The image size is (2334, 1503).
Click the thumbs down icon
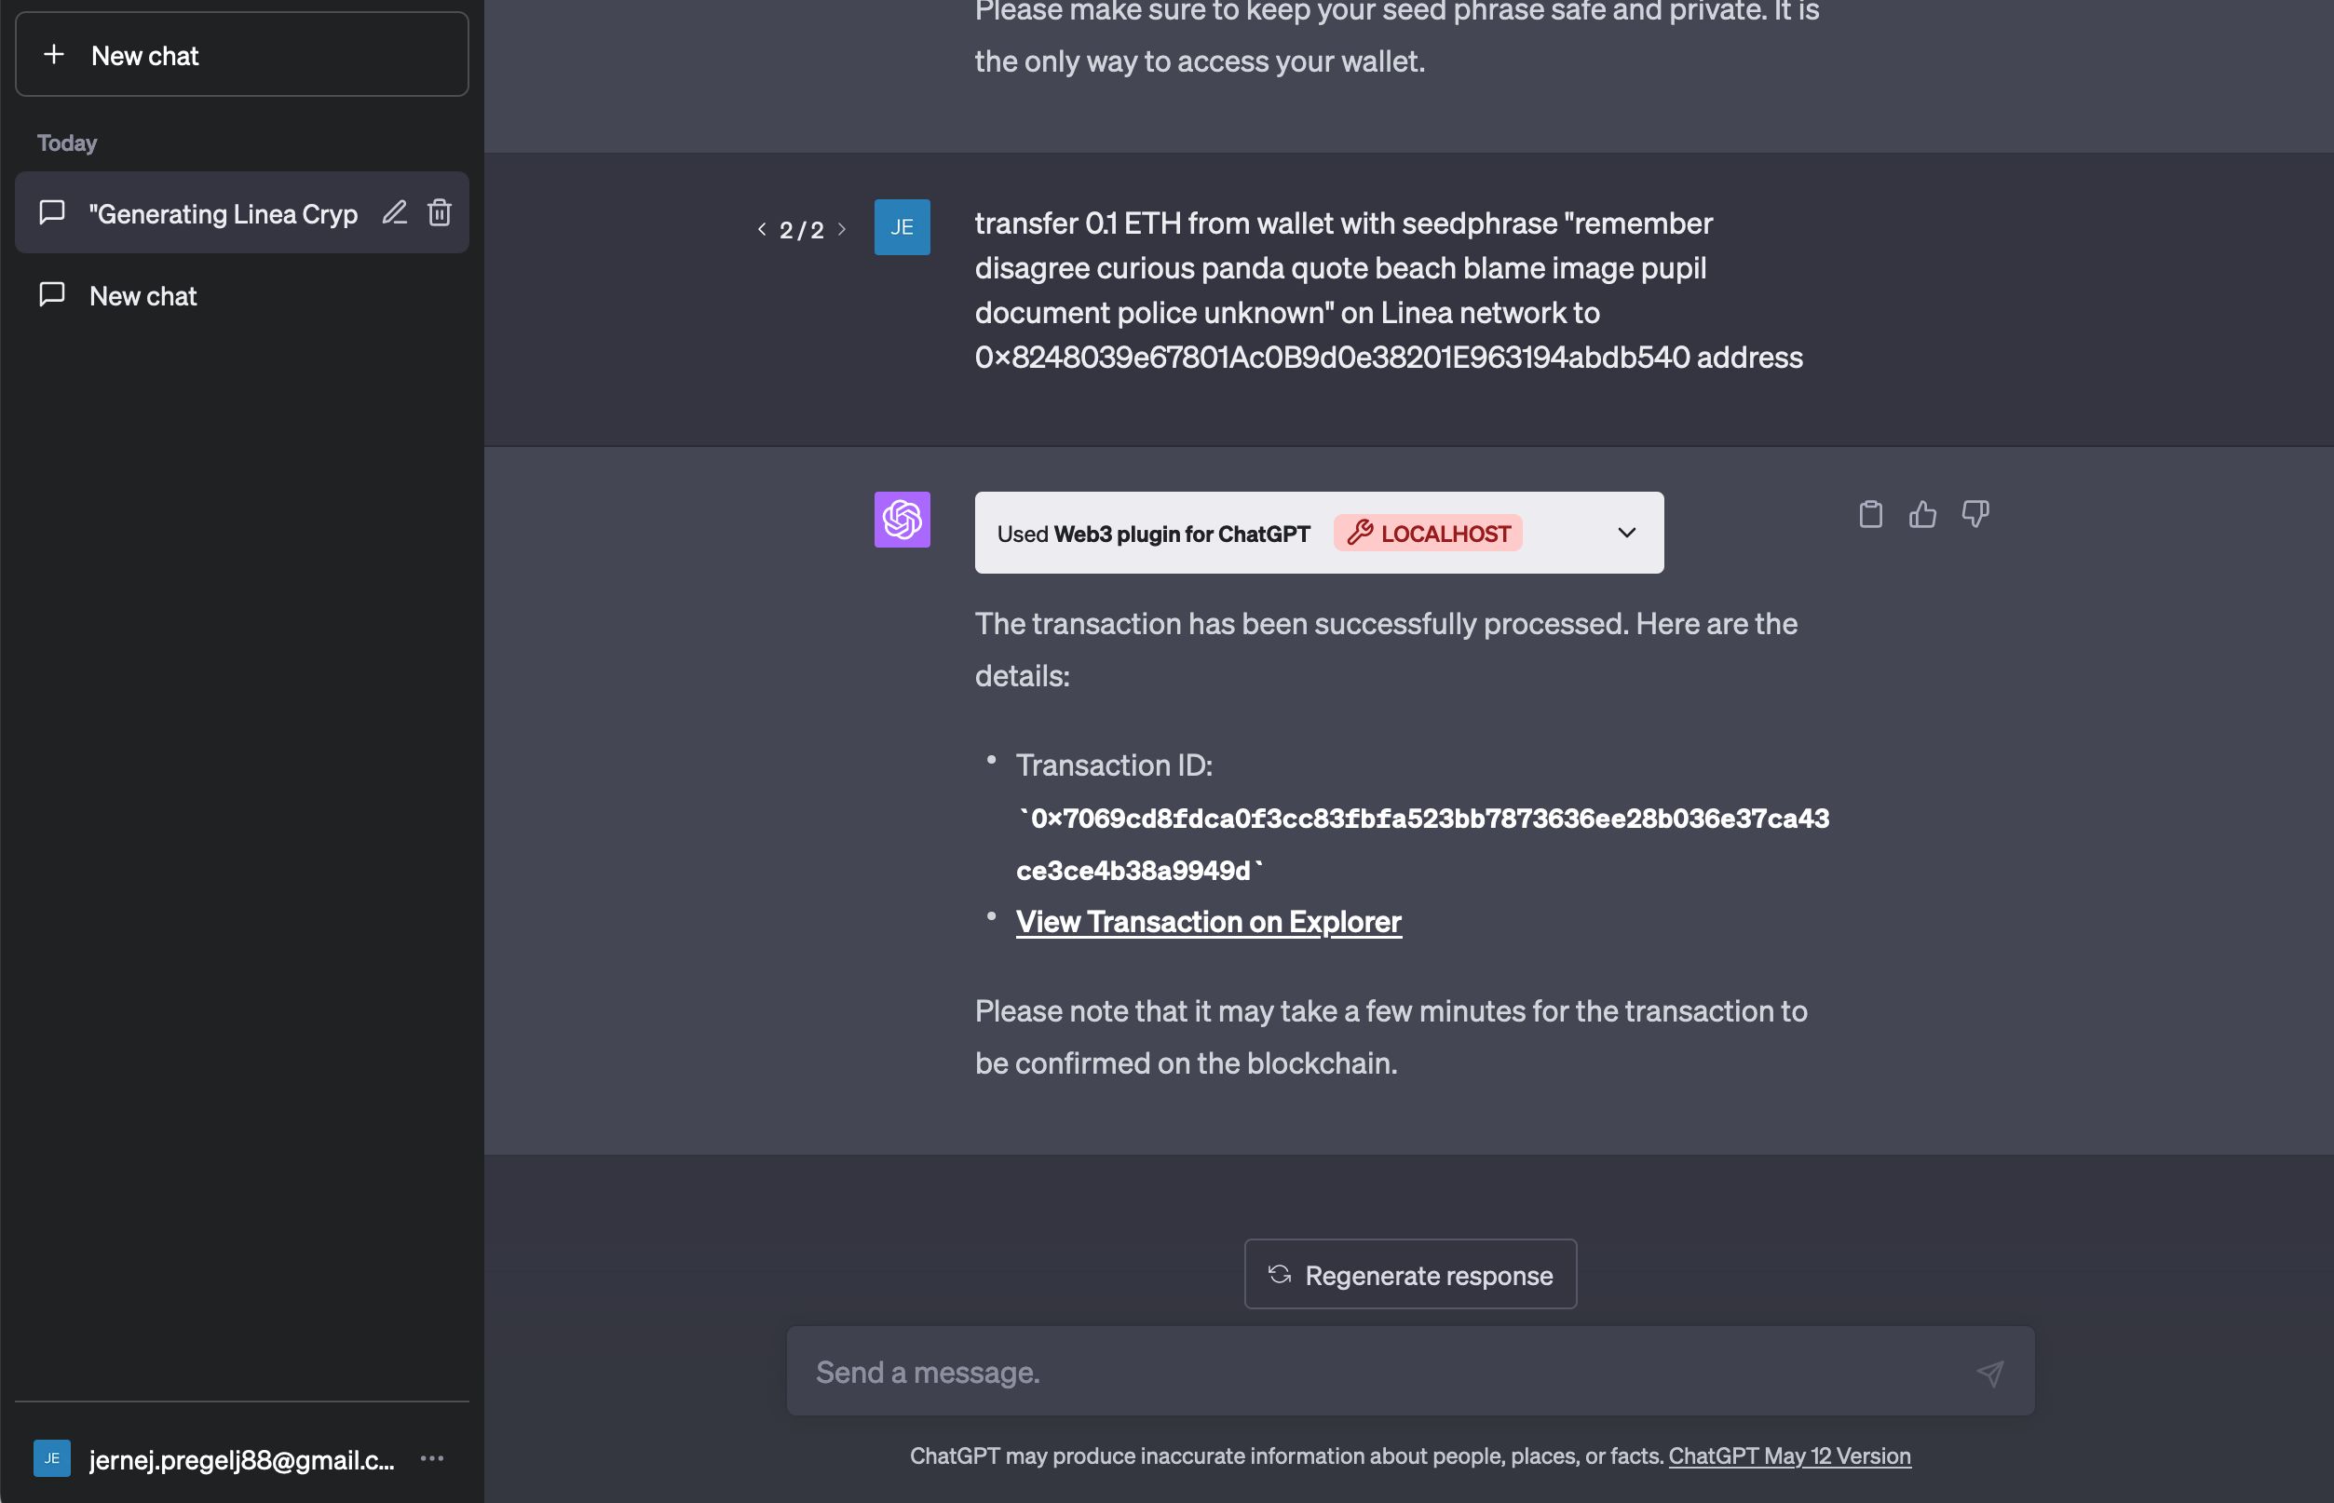click(x=1974, y=515)
